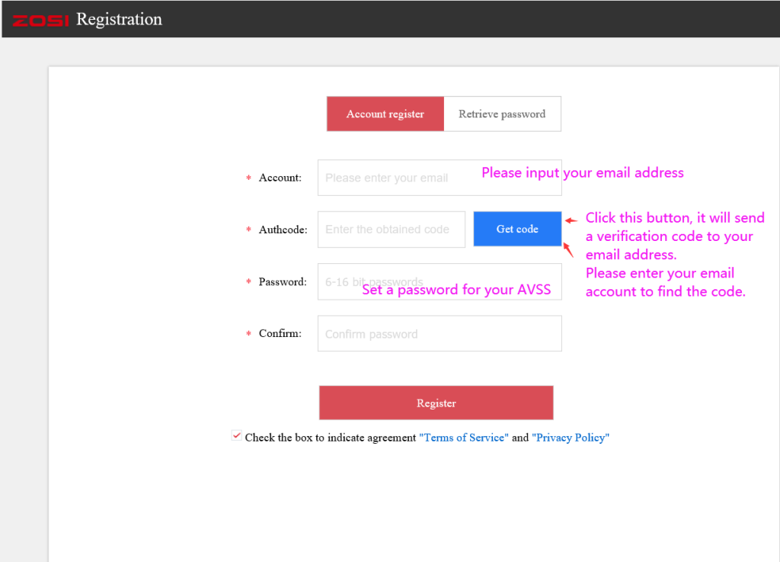This screenshot has width=780, height=562.
Task: Click the Account label
Action: coord(279,177)
